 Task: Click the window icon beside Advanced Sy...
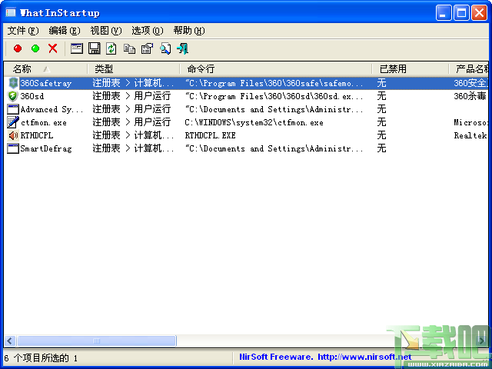tap(13, 109)
